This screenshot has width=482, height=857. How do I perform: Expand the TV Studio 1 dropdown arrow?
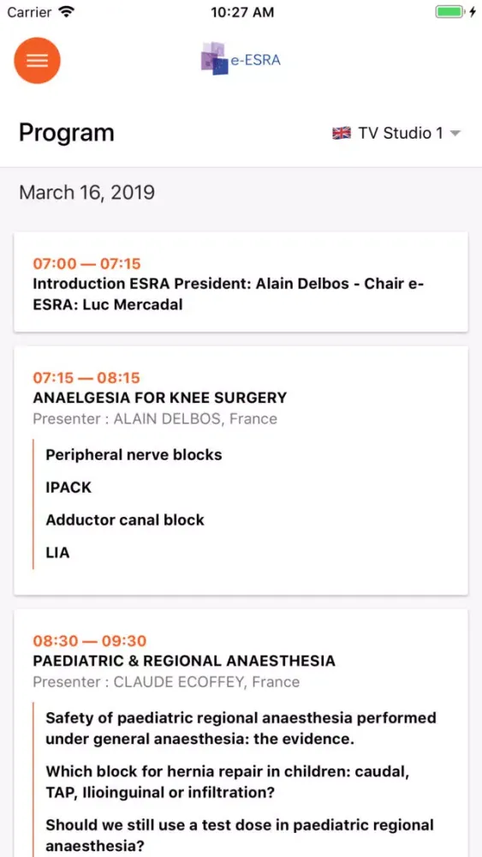click(455, 133)
